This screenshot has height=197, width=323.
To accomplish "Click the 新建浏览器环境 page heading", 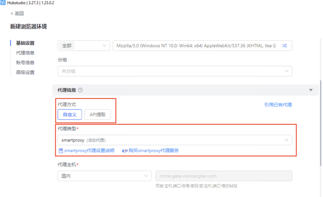I will point(29,26).
